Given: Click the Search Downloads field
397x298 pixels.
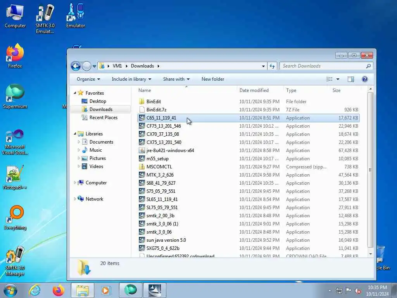Looking at the screenshot, I should (x=326, y=66).
